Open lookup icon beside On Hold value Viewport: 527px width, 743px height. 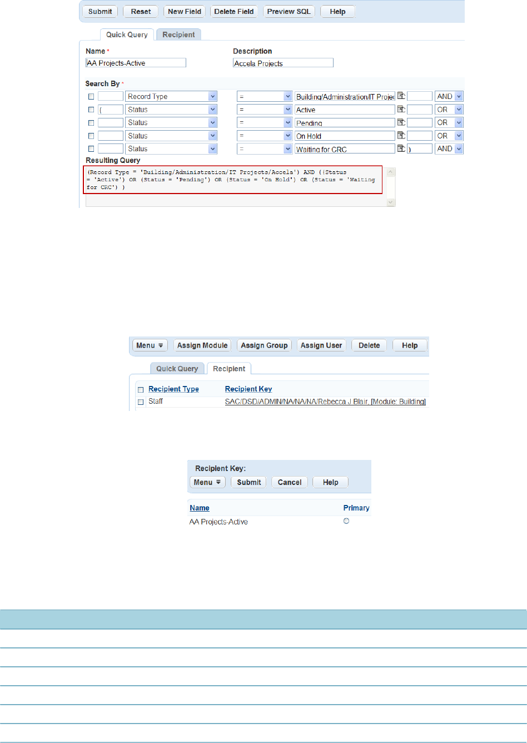(401, 136)
